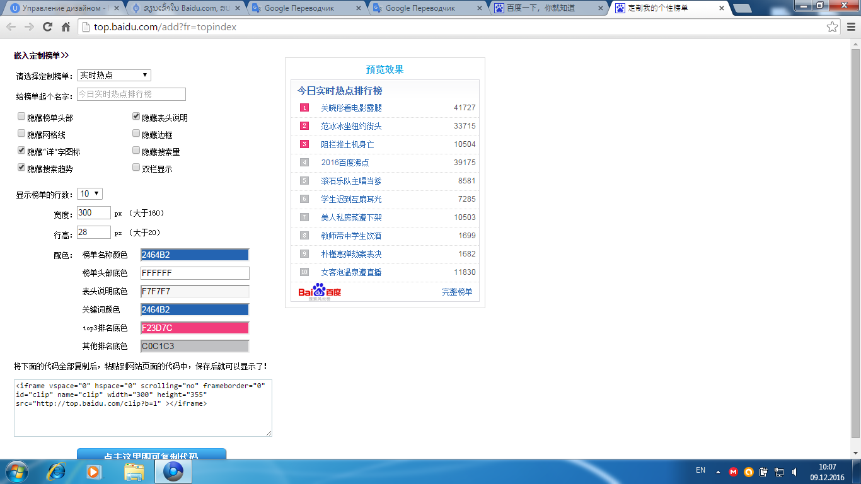Click the Baidu logo in the preview
This screenshot has height=484, width=861.
(x=320, y=292)
